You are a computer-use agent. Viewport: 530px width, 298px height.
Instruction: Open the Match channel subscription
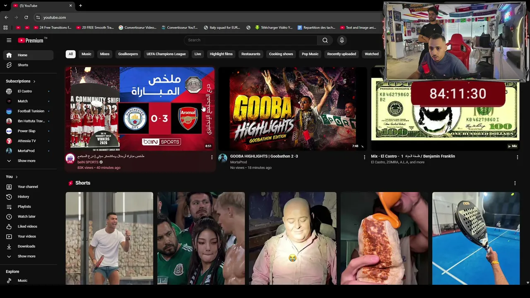click(28, 101)
